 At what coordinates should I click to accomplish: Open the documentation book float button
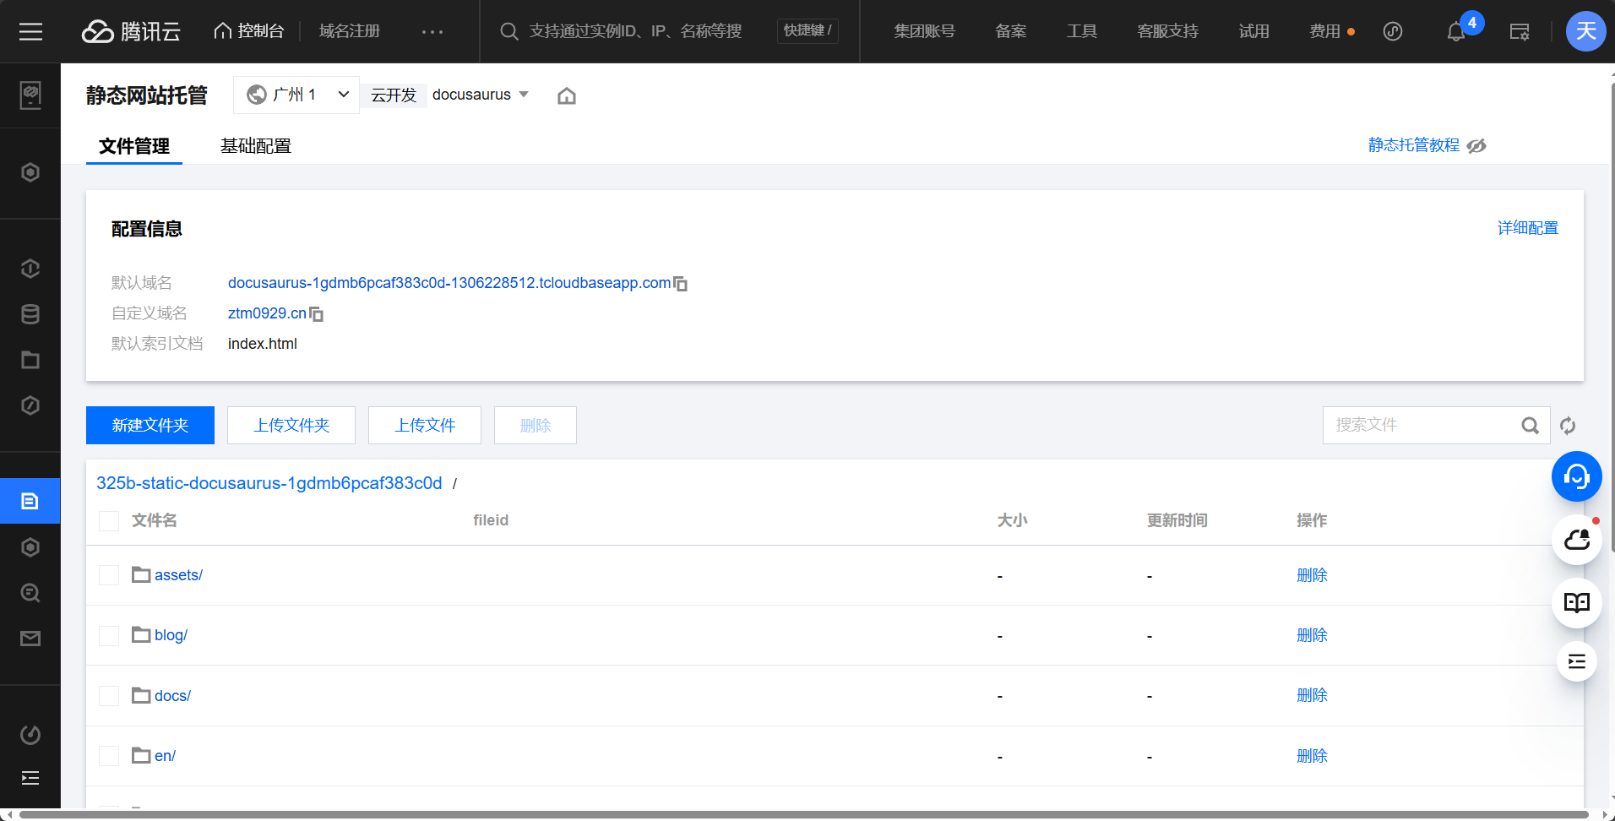click(1577, 602)
